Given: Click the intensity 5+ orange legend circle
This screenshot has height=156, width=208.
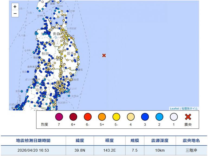Looking at the screenshot, I should [x=102, y=117].
